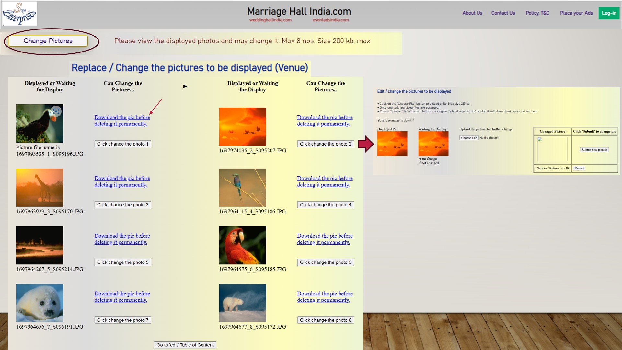Click the Return button
The height and width of the screenshot is (350, 622).
579,168
